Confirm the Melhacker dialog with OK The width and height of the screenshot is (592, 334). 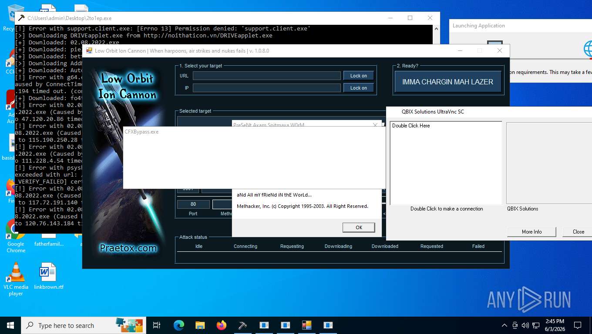pos(359,227)
